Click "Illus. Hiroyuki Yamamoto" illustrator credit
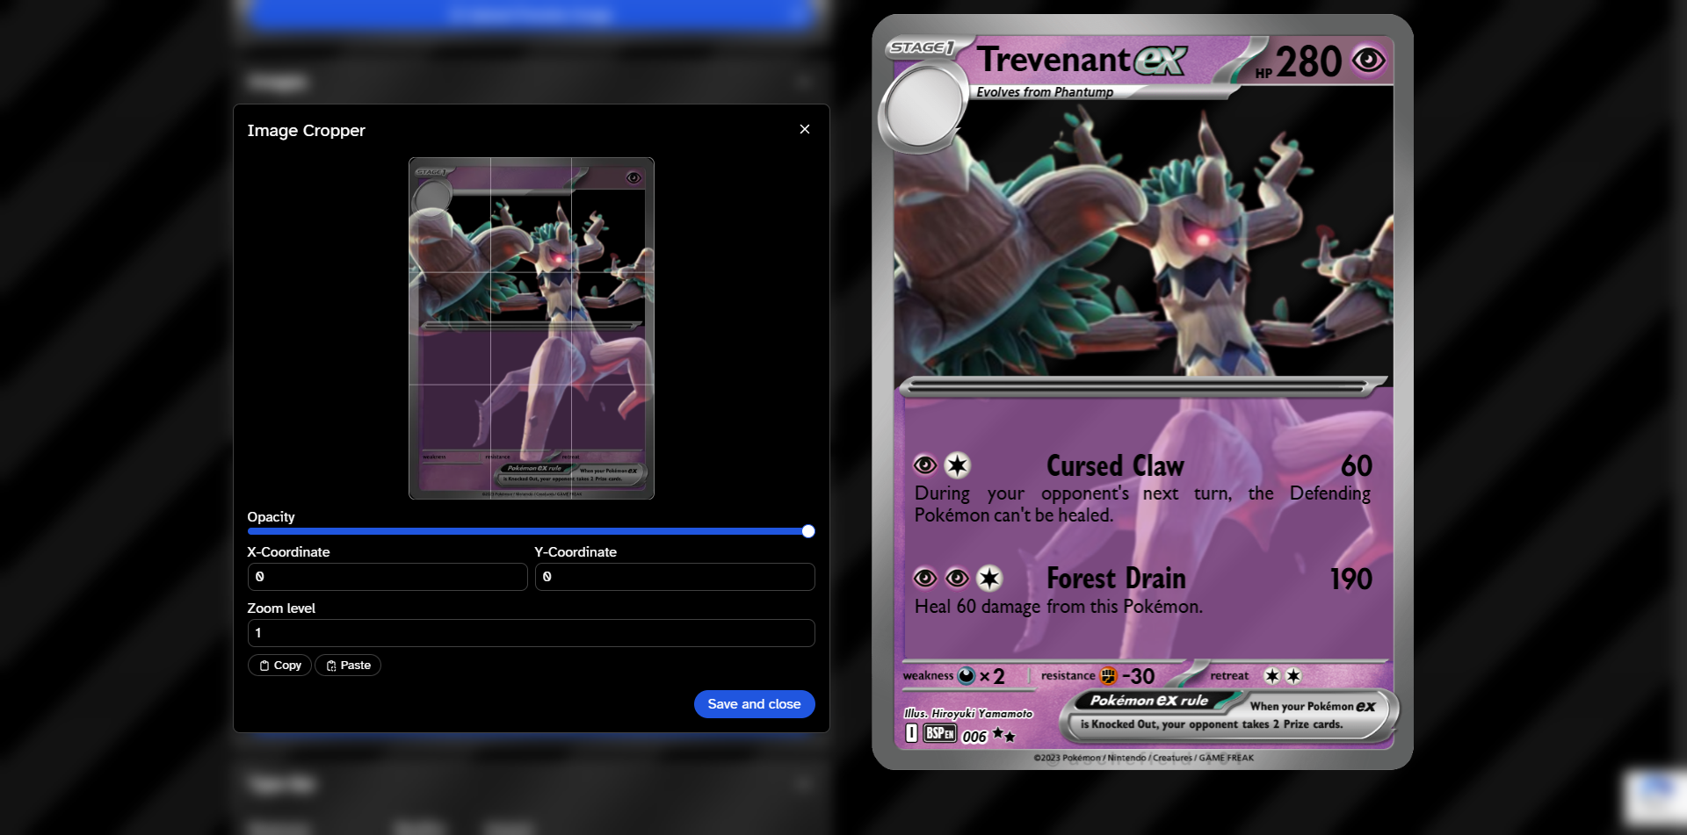The width and height of the screenshot is (1687, 835). click(x=968, y=714)
